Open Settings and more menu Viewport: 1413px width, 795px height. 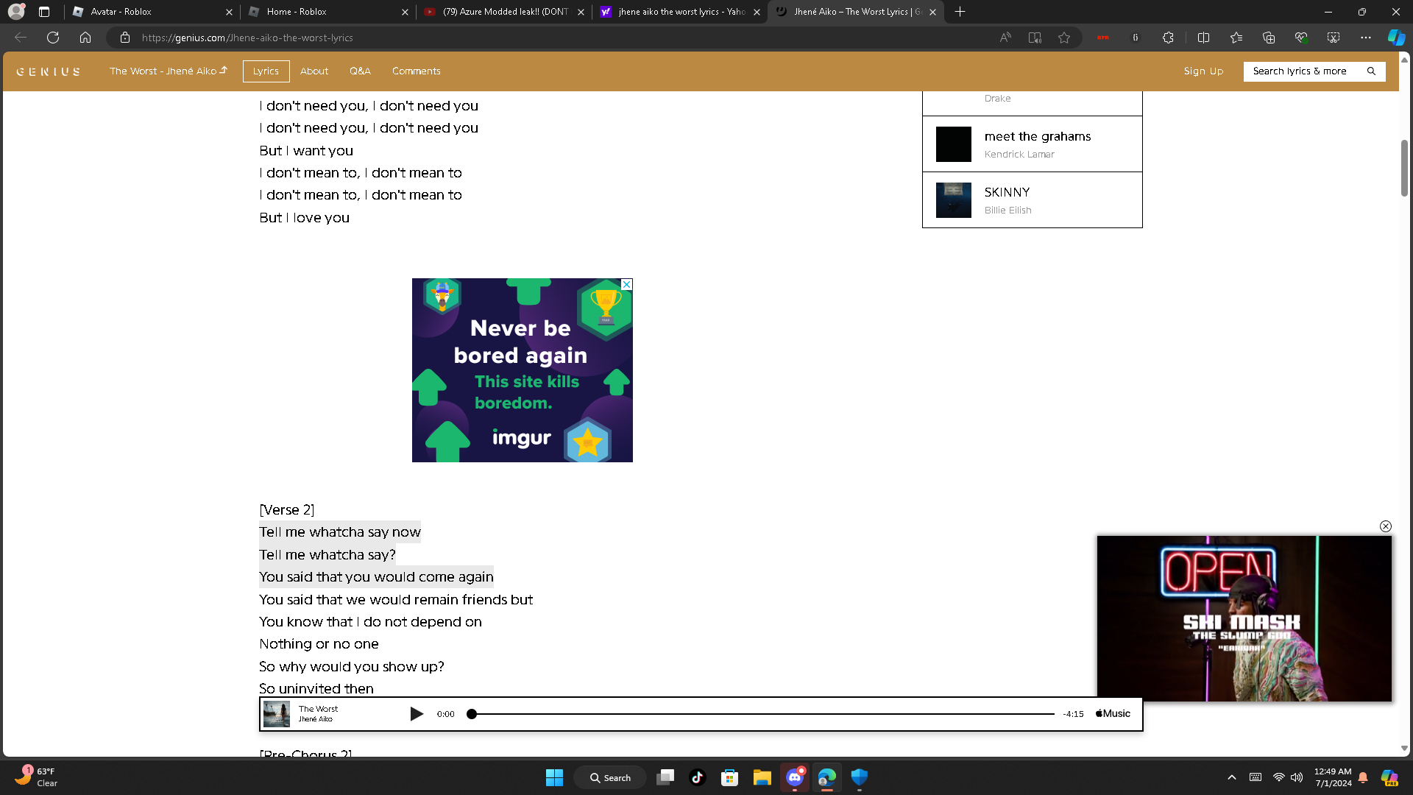(x=1366, y=38)
